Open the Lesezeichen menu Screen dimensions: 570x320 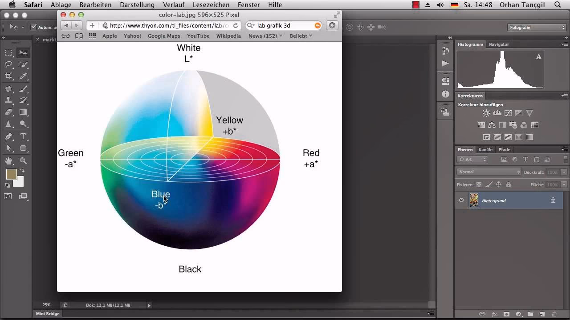coord(211,5)
